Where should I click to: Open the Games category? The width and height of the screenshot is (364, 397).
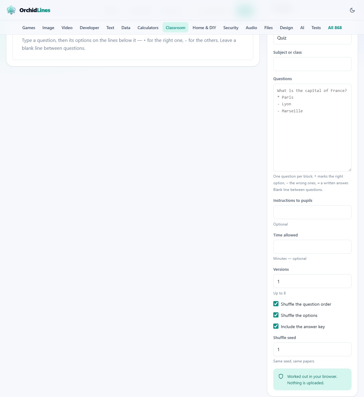point(29,28)
